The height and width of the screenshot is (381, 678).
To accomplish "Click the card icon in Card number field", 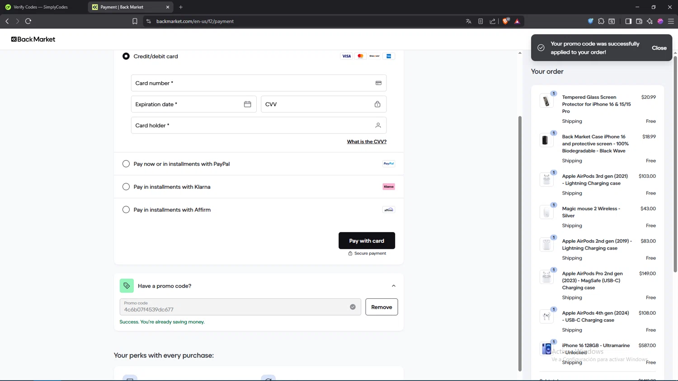I will click(378, 83).
